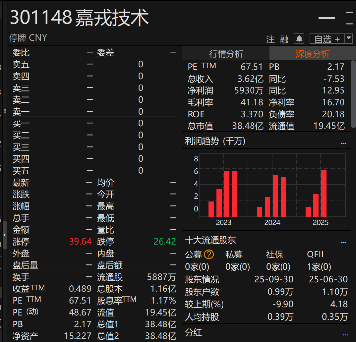Viewport: 356px width, 342px height.
Task: Click the stock title 301148 嘉戎技术
Action: coord(79,18)
